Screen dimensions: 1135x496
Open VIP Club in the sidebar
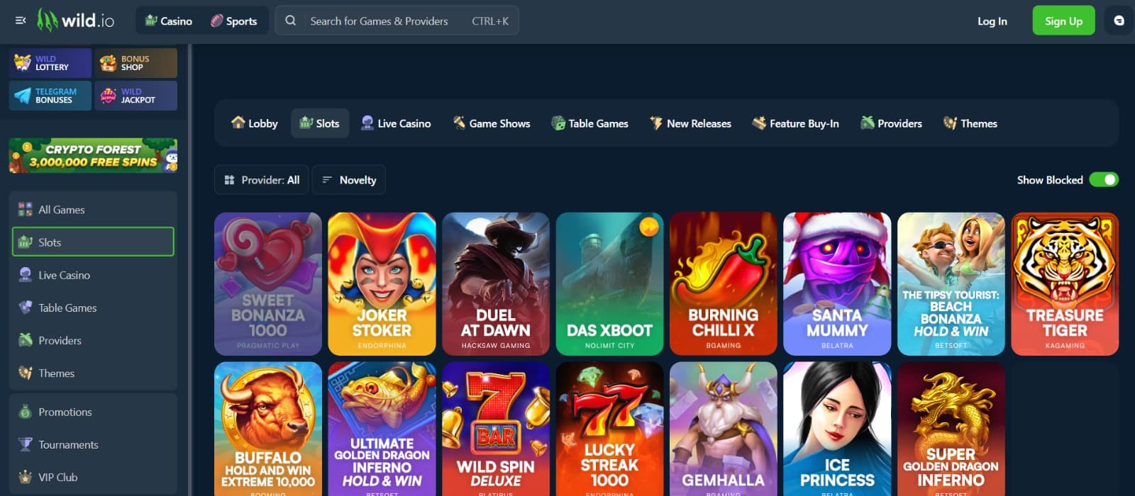click(93, 477)
